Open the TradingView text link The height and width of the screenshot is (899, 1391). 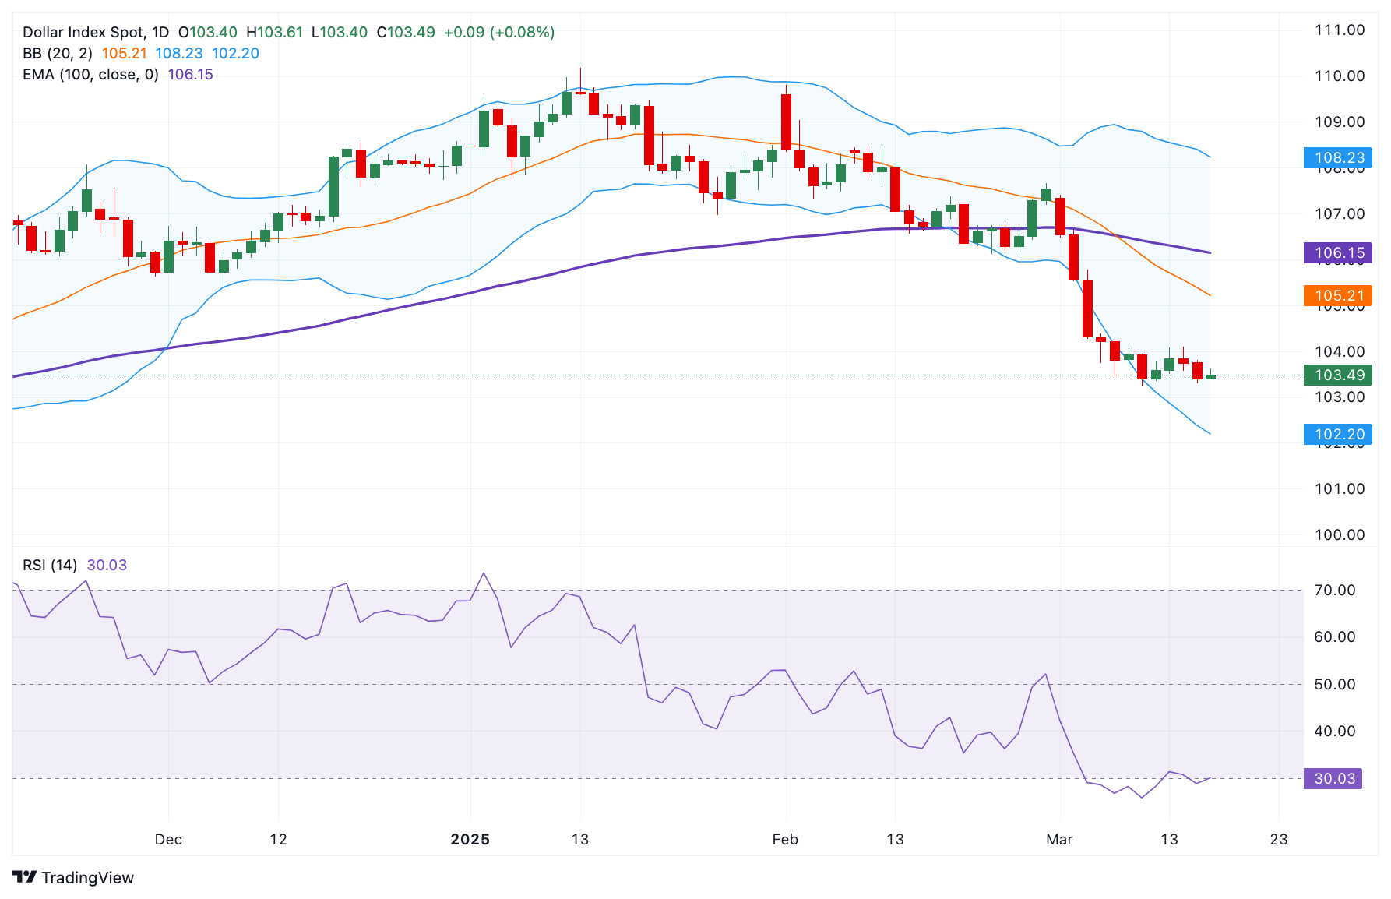87,878
